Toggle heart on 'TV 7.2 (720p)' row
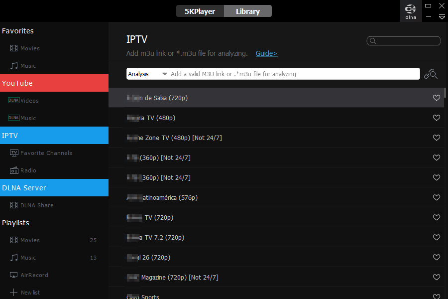Viewport: 448px width, 299px height. [x=436, y=238]
